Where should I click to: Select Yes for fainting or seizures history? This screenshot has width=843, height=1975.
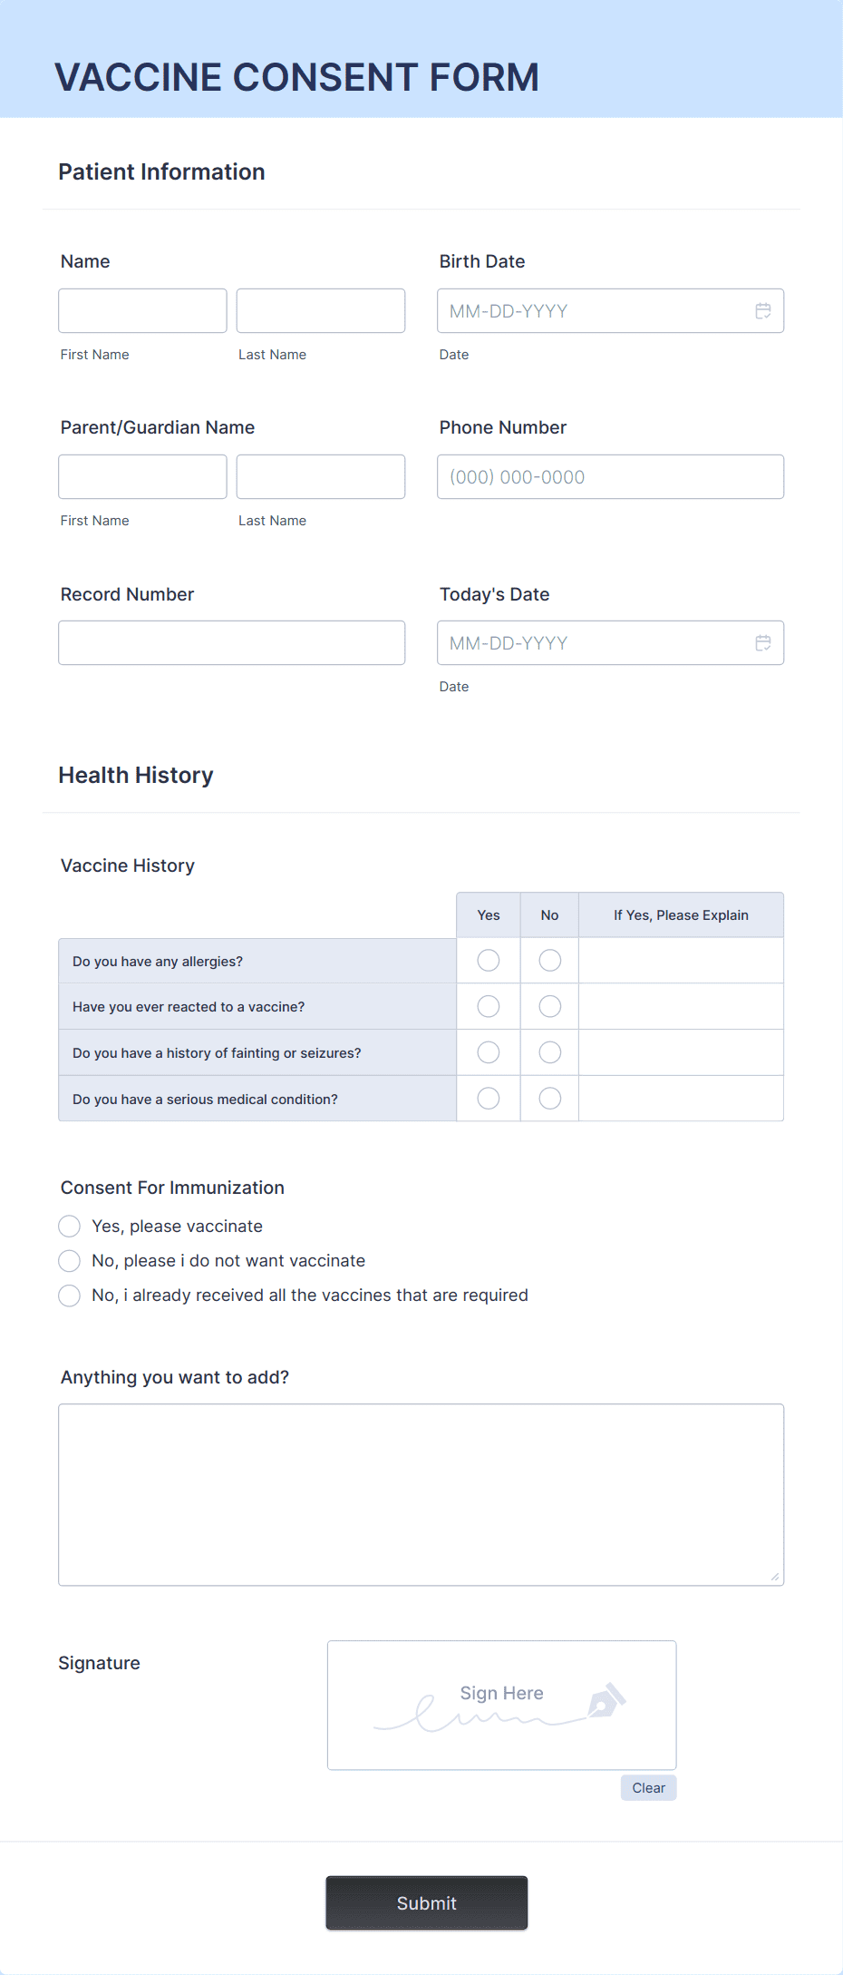coord(489,1052)
